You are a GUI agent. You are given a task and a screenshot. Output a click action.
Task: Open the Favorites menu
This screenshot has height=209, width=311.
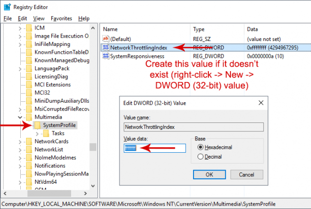pos(61,18)
